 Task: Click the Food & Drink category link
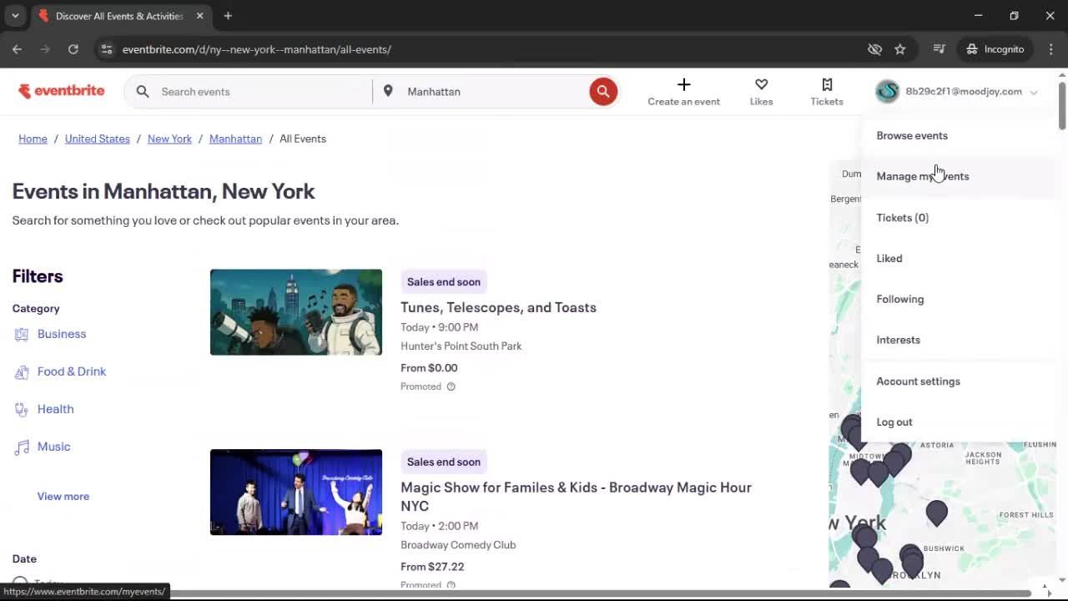point(72,371)
